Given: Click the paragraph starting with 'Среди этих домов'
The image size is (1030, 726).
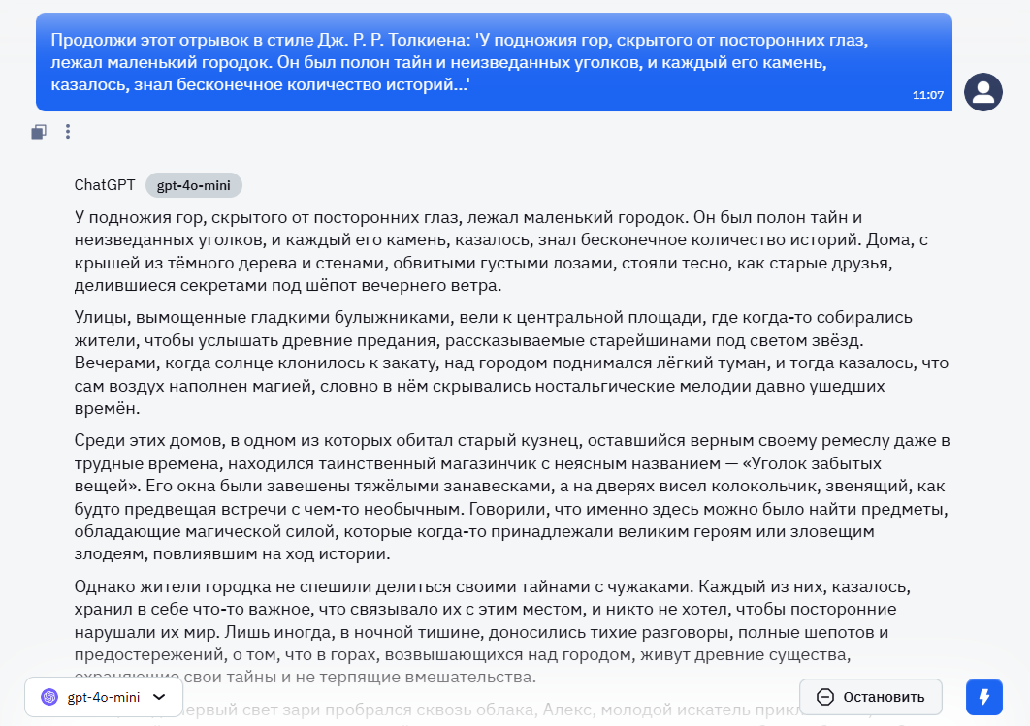Looking at the screenshot, I should coord(511,497).
